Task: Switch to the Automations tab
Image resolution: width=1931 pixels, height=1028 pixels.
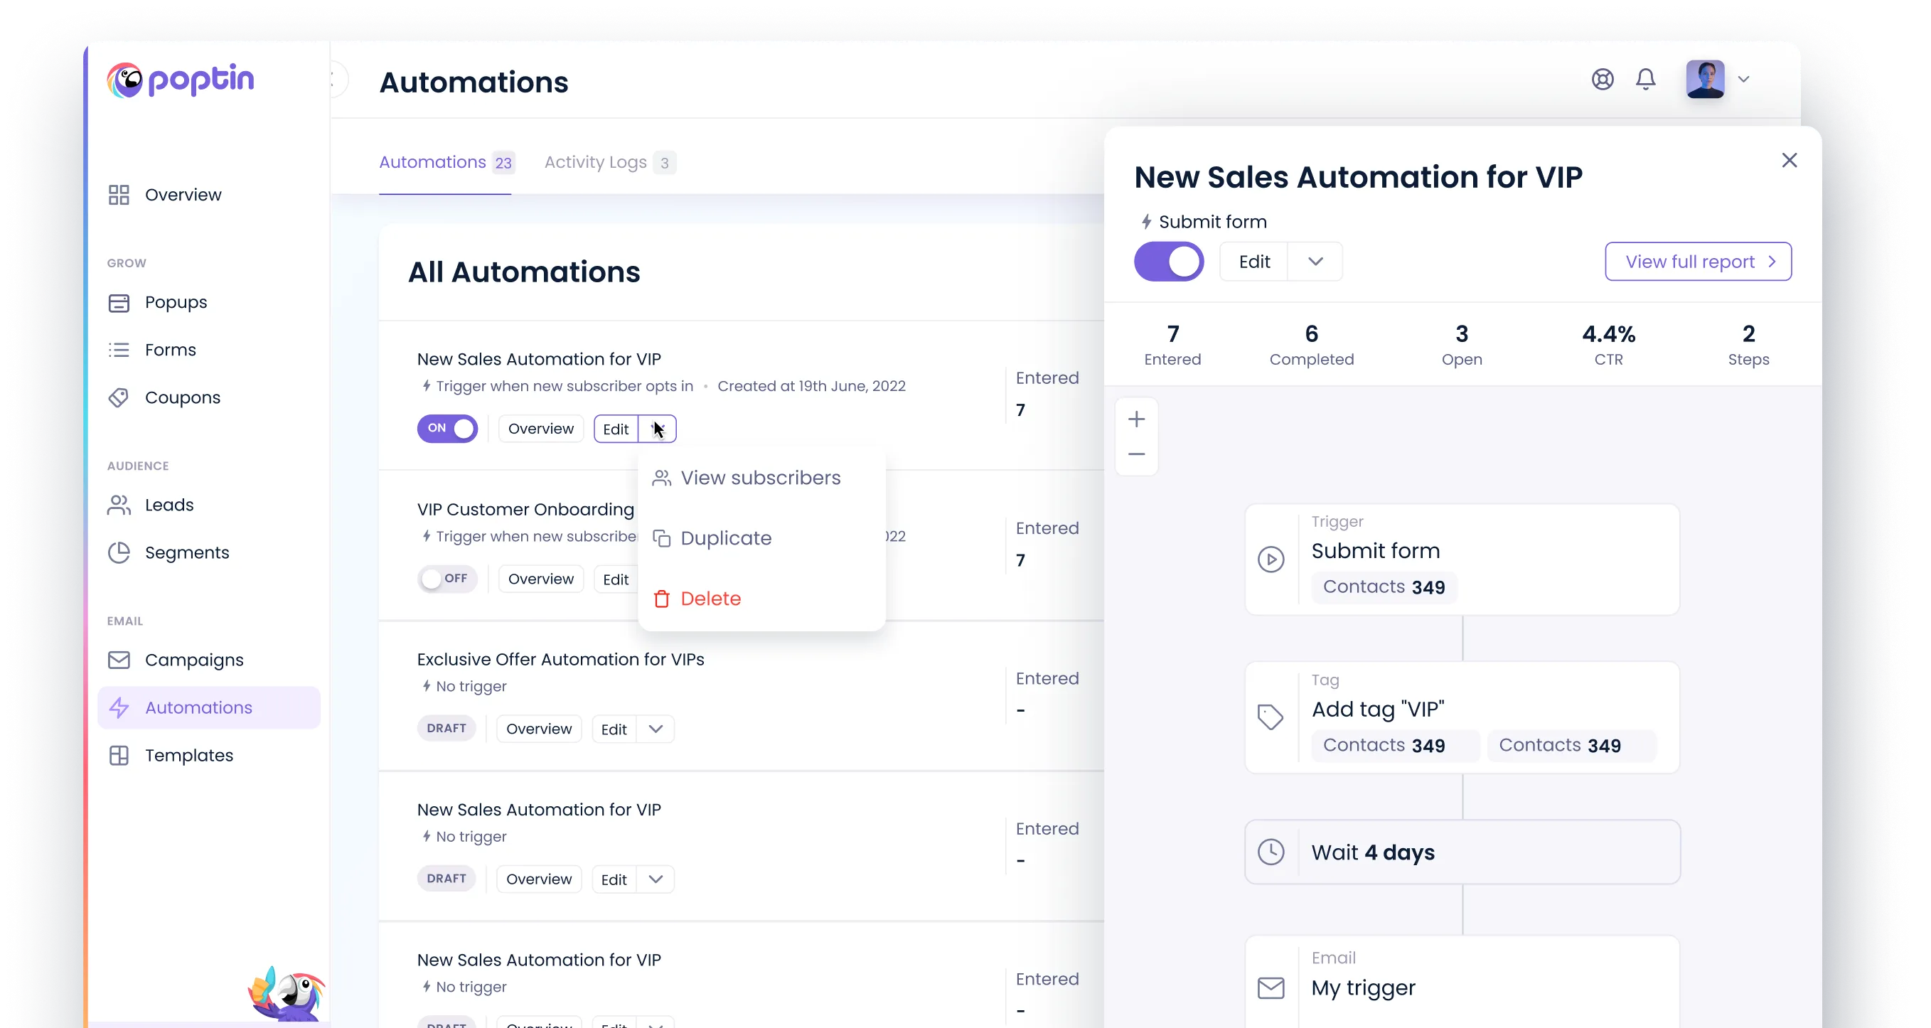Action: (x=446, y=163)
